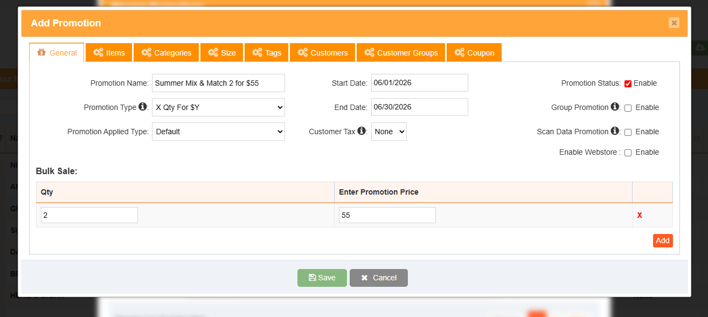The image size is (708, 317).
Task: Click the promotion price field showing 55
Action: 387,215
